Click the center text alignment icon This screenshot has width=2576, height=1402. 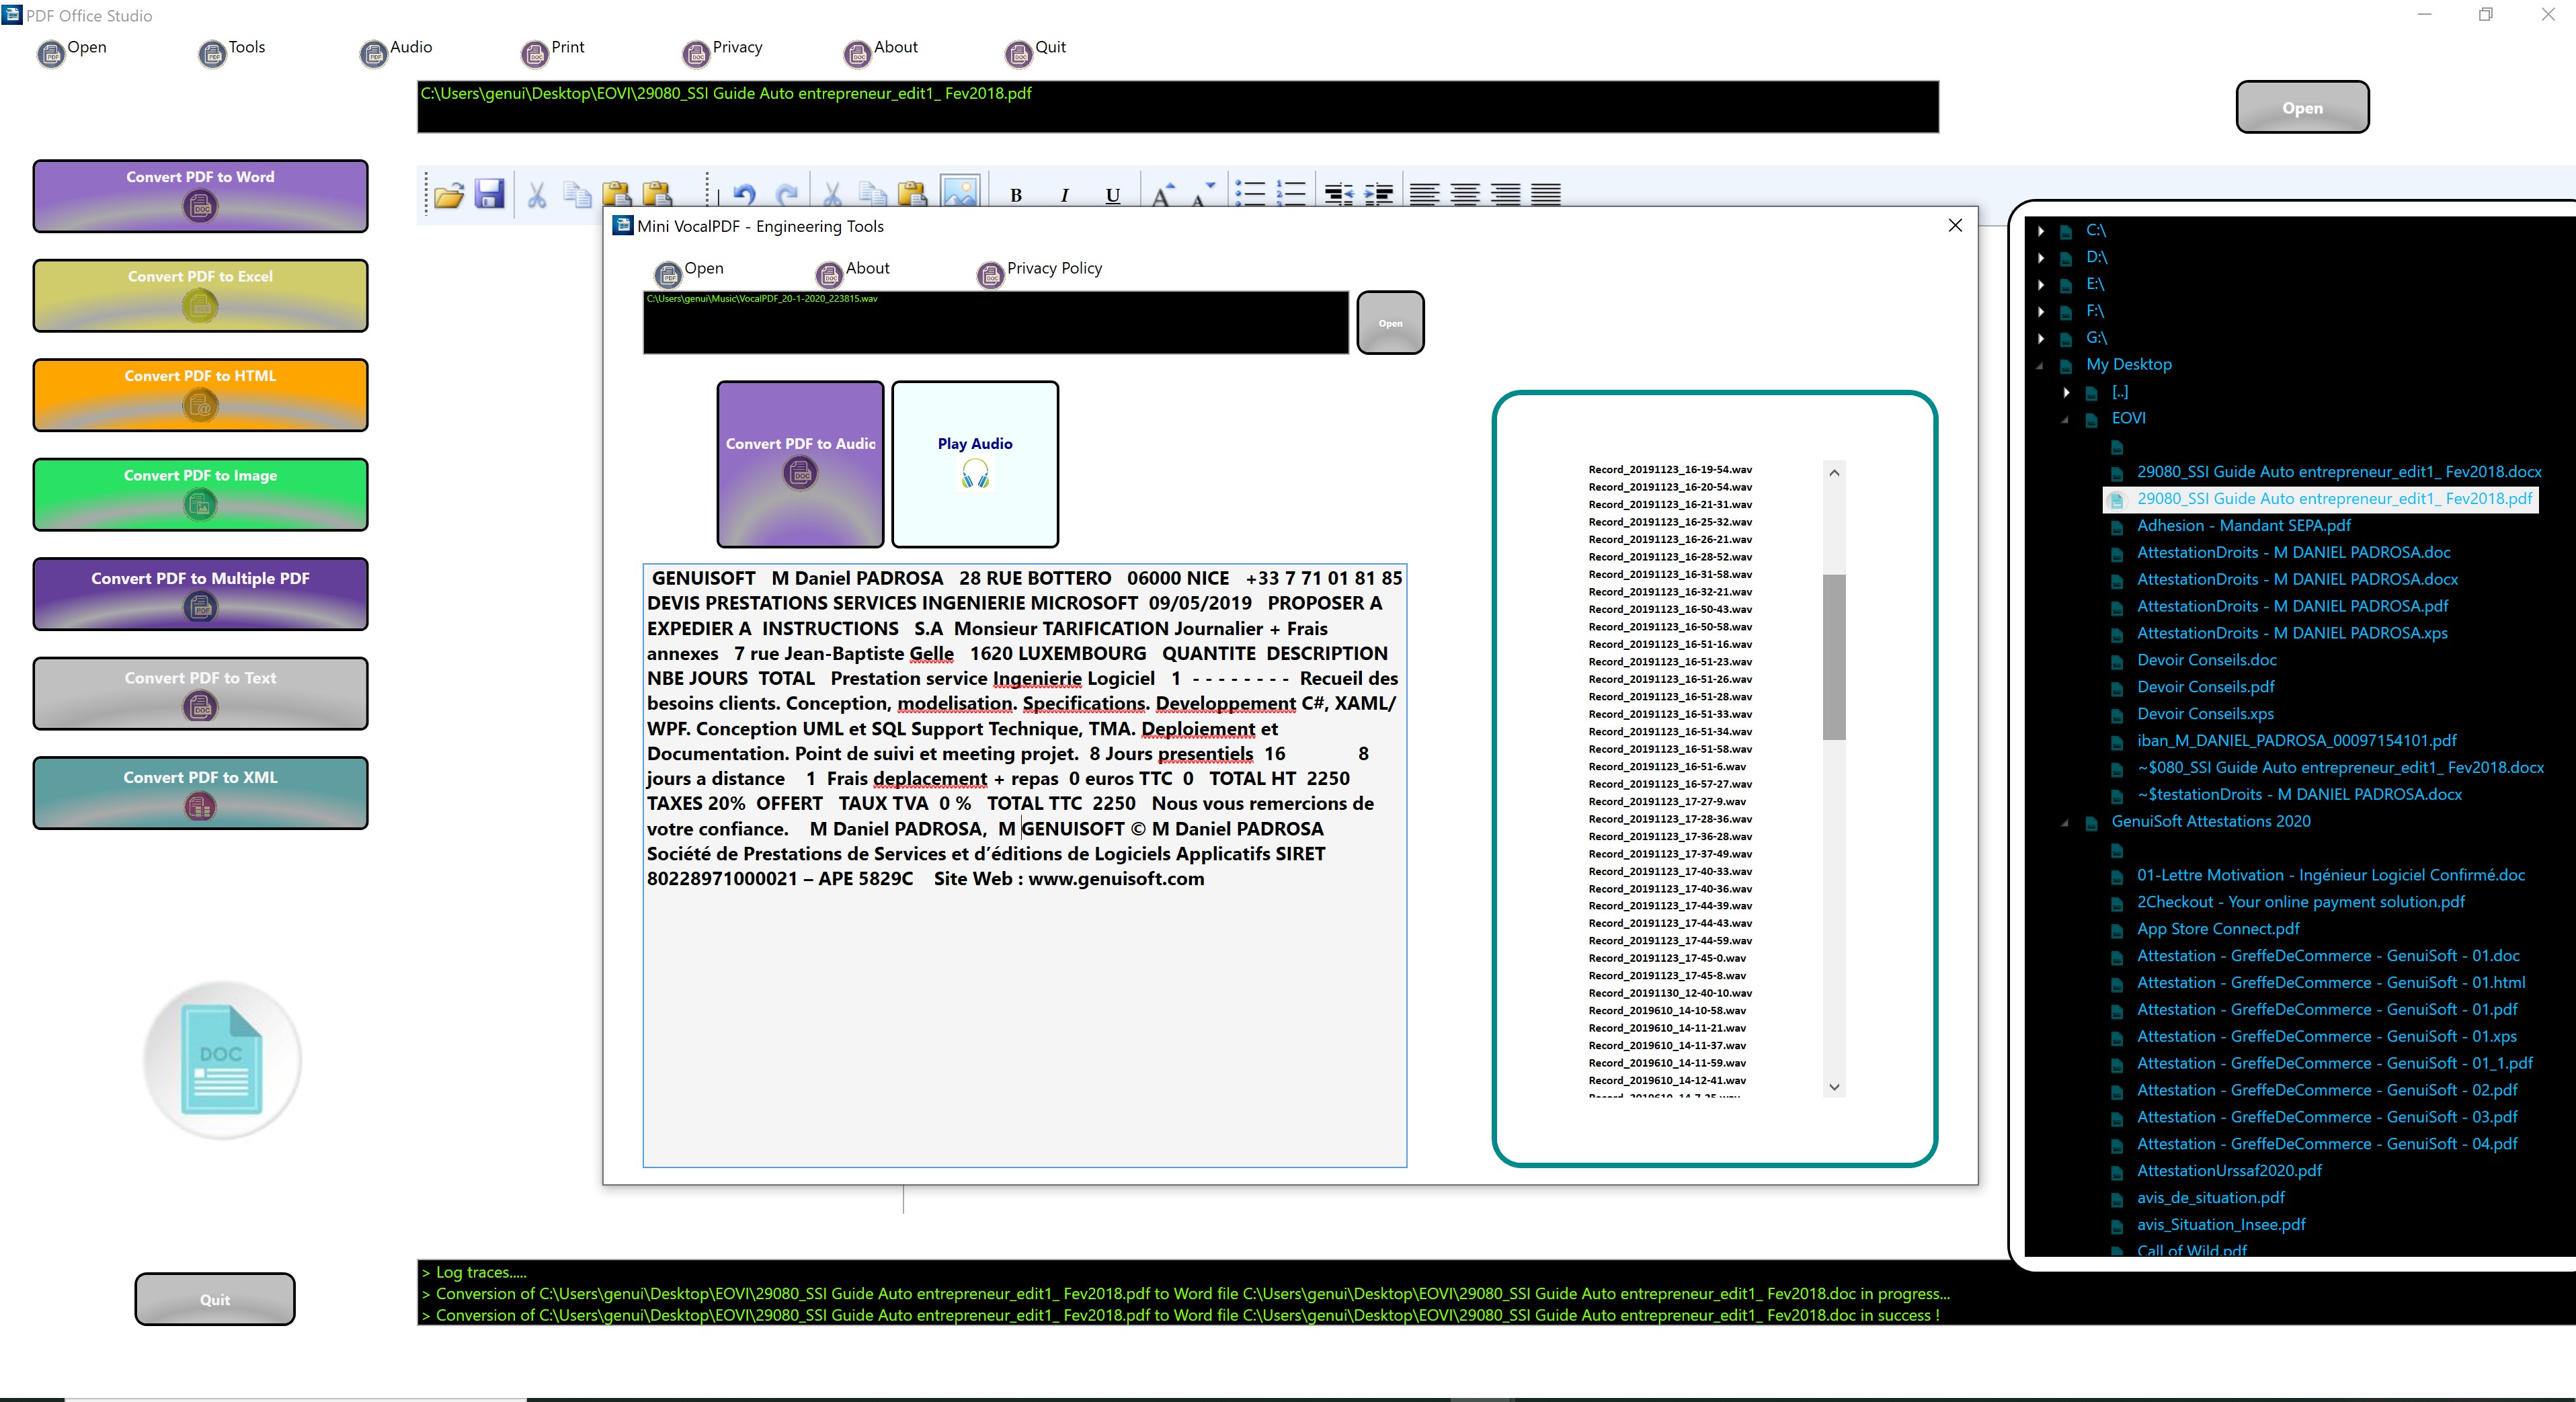tap(1465, 194)
